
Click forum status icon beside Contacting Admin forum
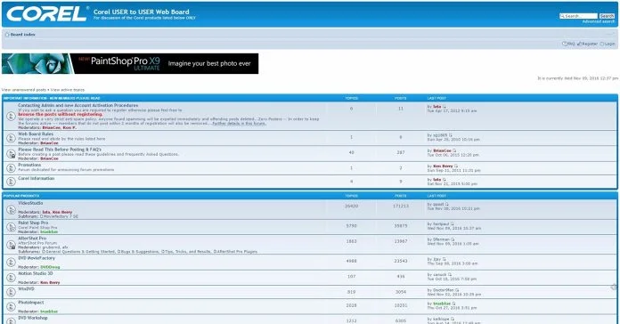coord(11,117)
